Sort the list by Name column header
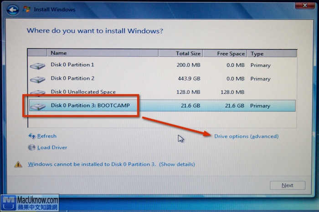The width and height of the screenshot is (319, 212). [x=58, y=53]
